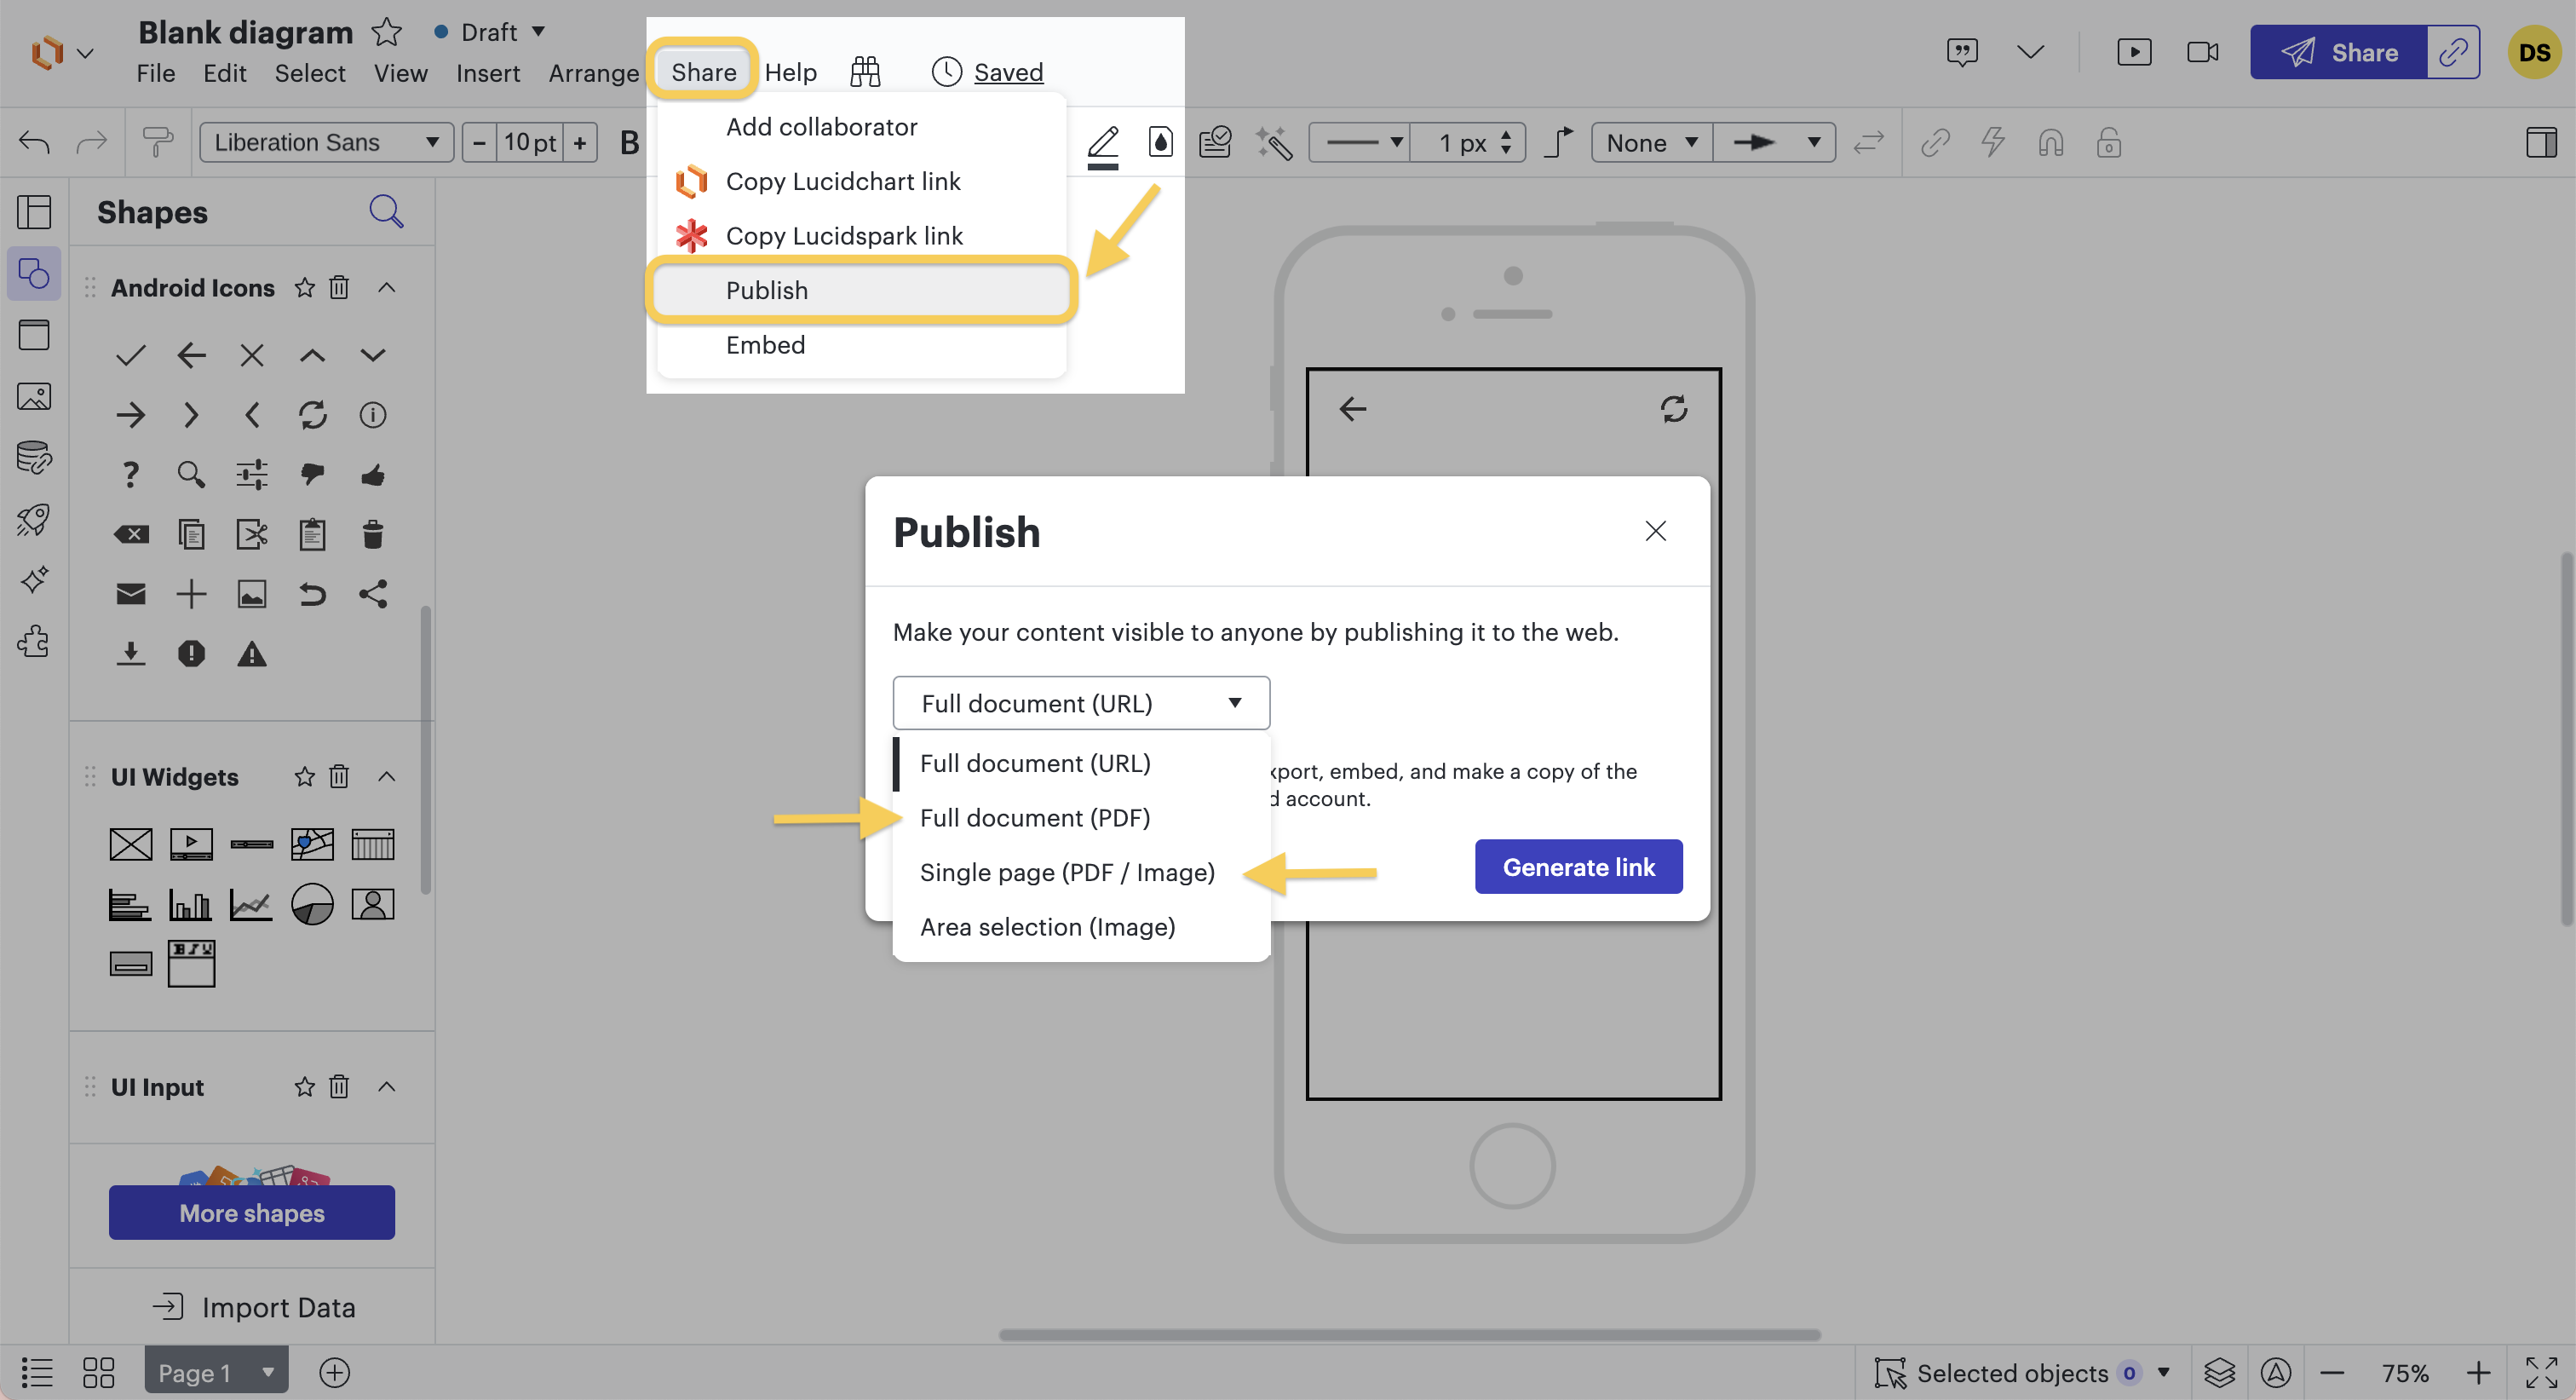Click Add collaborator option

tap(820, 126)
